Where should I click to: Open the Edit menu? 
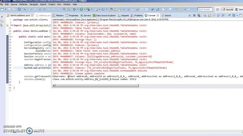[7, 5]
